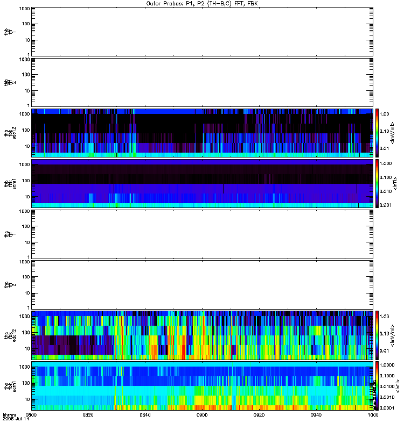Click the "0920" time axis label
404x430 pixels.
point(259,414)
